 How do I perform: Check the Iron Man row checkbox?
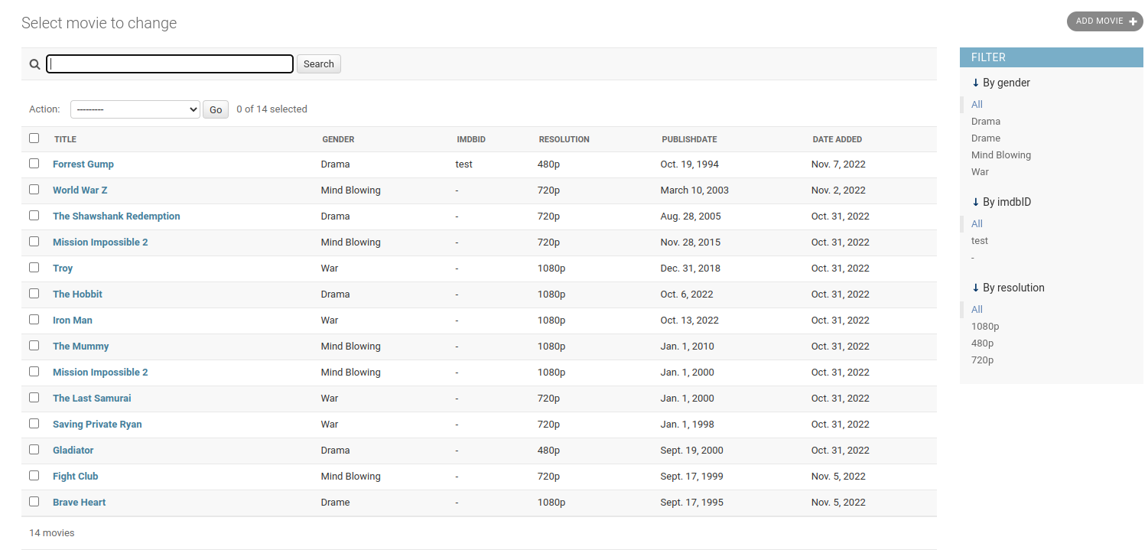(x=34, y=320)
